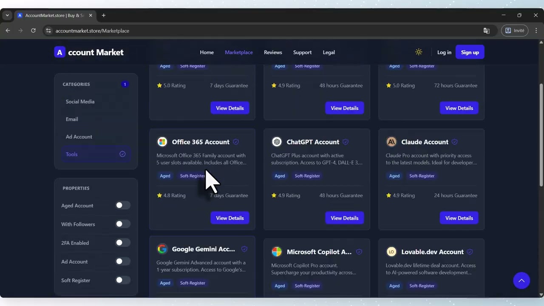Click verified badge next to Google Gemini account
This screenshot has height=306, width=544.
[244, 249]
